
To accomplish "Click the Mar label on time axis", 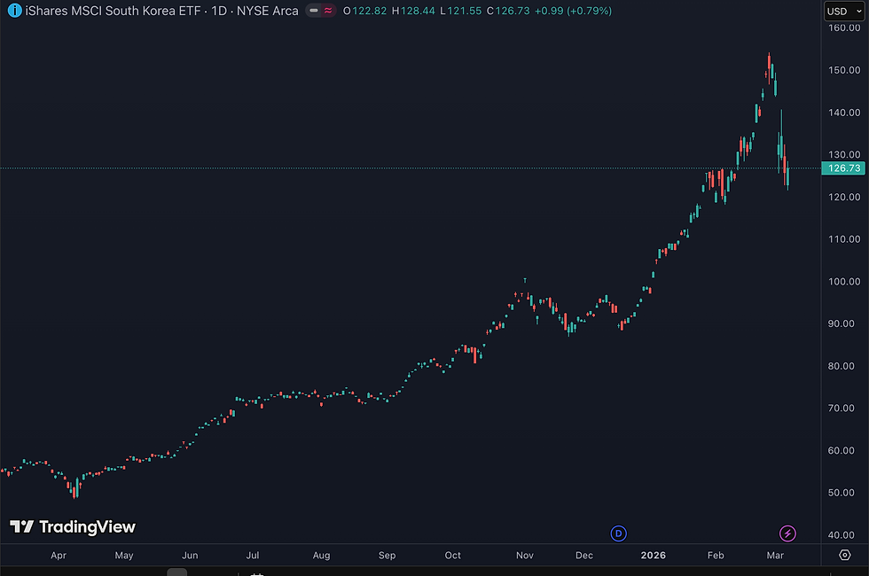I will pyautogui.click(x=775, y=556).
